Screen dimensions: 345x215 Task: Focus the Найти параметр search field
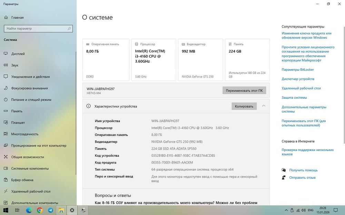(38, 29)
